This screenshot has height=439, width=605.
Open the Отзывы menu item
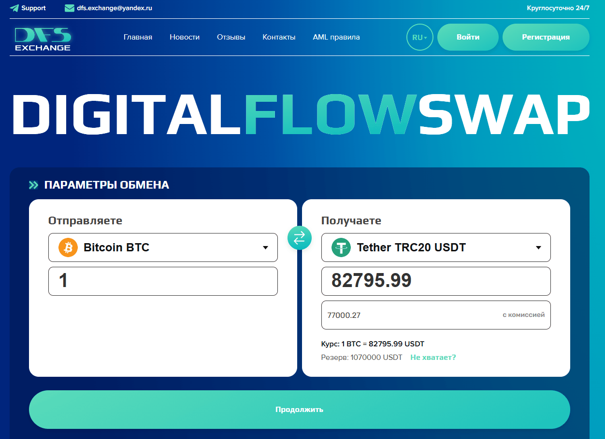pos(231,37)
